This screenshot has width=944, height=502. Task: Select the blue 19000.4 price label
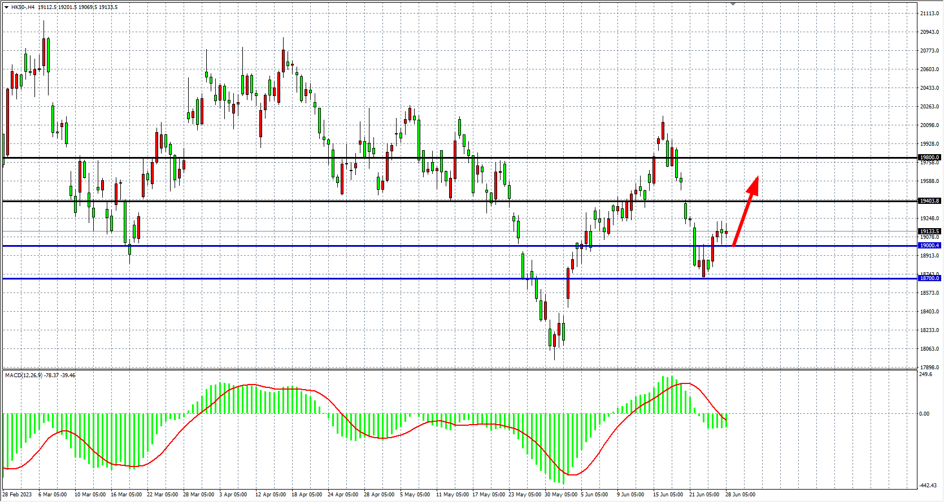(929, 246)
